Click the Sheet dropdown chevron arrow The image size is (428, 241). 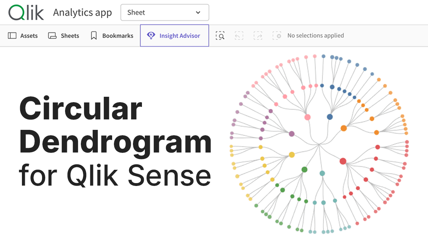click(198, 13)
